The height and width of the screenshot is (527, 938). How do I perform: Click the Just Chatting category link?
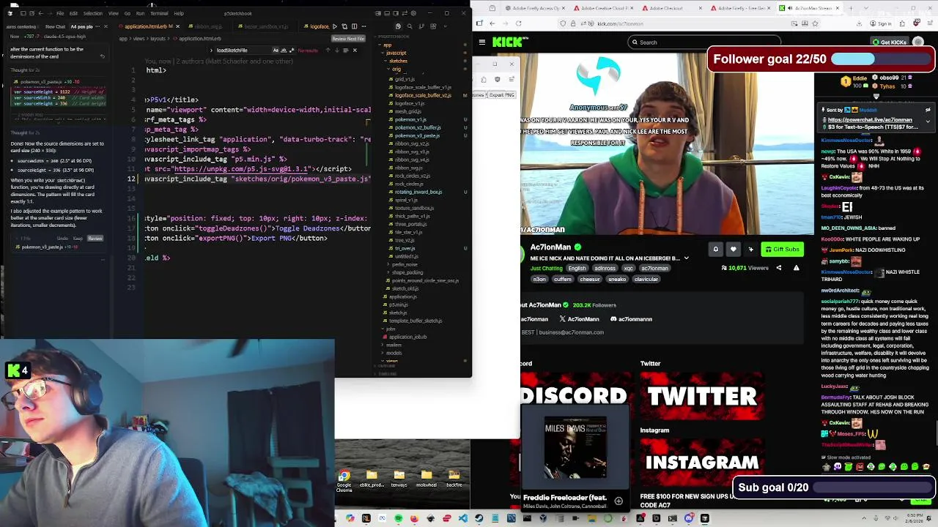point(547,268)
